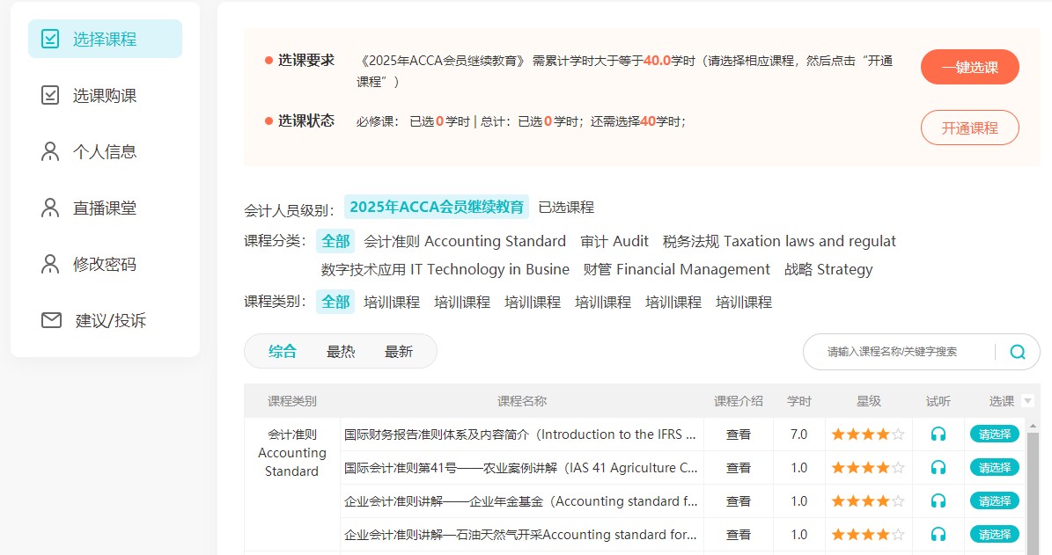This screenshot has height=555, width=1052.
Task: Click the 课程名称 column header
Action: [522, 401]
